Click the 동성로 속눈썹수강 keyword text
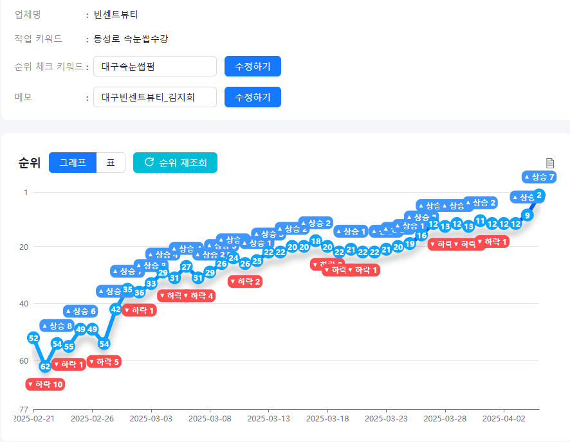The width and height of the screenshot is (570, 442). pyautogui.click(x=131, y=39)
